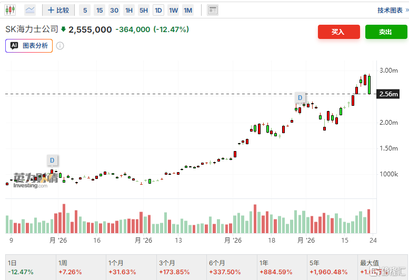
Task: Click the green down arrow beside the price
Action: (63, 29)
